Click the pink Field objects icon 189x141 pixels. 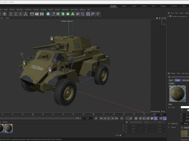pos(78,14)
